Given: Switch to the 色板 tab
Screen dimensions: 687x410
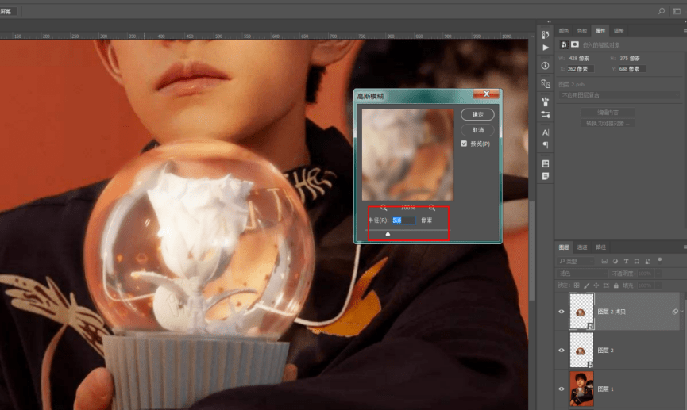Looking at the screenshot, I should pyautogui.click(x=582, y=31).
